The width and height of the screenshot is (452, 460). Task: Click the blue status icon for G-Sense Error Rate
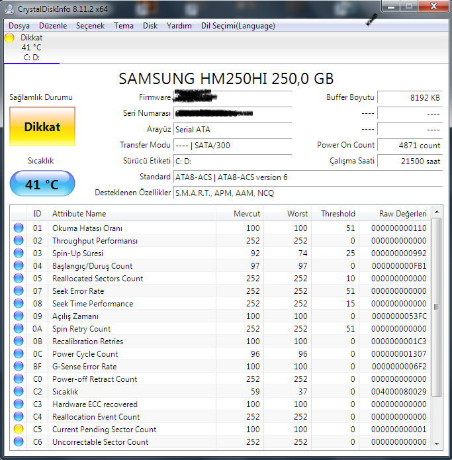coord(19,367)
